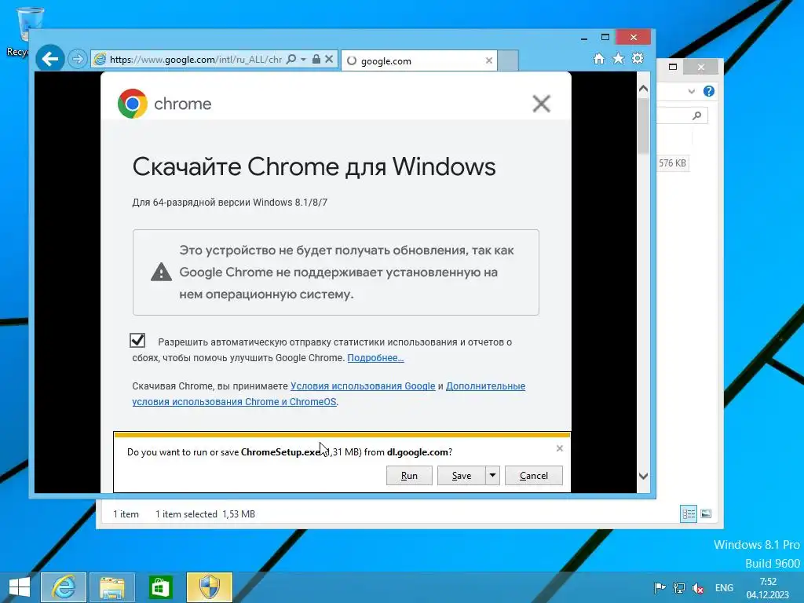Close the Chrome download dialog
The height and width of the screenshot is (603, 804).
(x=541, y=104)
